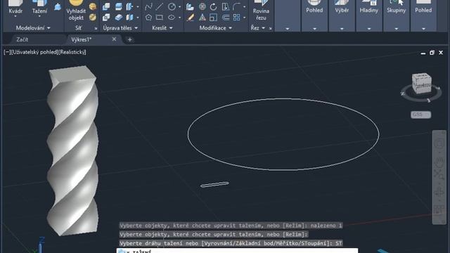Click the Rovina řezu section plane tool
The image size is (450, 253).
(x=261, y=10)
